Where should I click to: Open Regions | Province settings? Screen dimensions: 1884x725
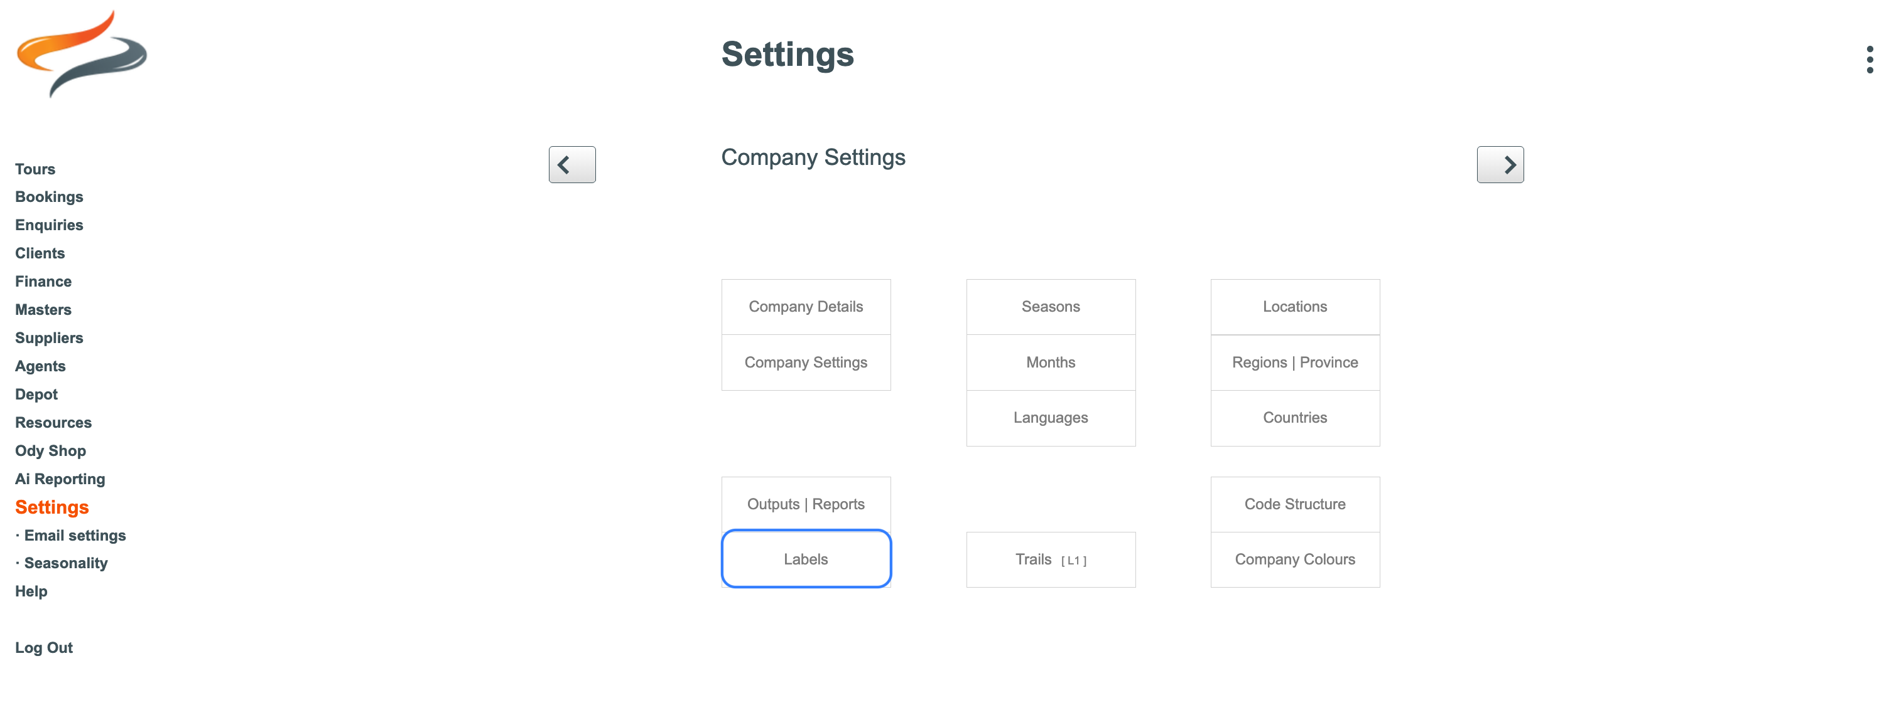[x=1294, y=362]
